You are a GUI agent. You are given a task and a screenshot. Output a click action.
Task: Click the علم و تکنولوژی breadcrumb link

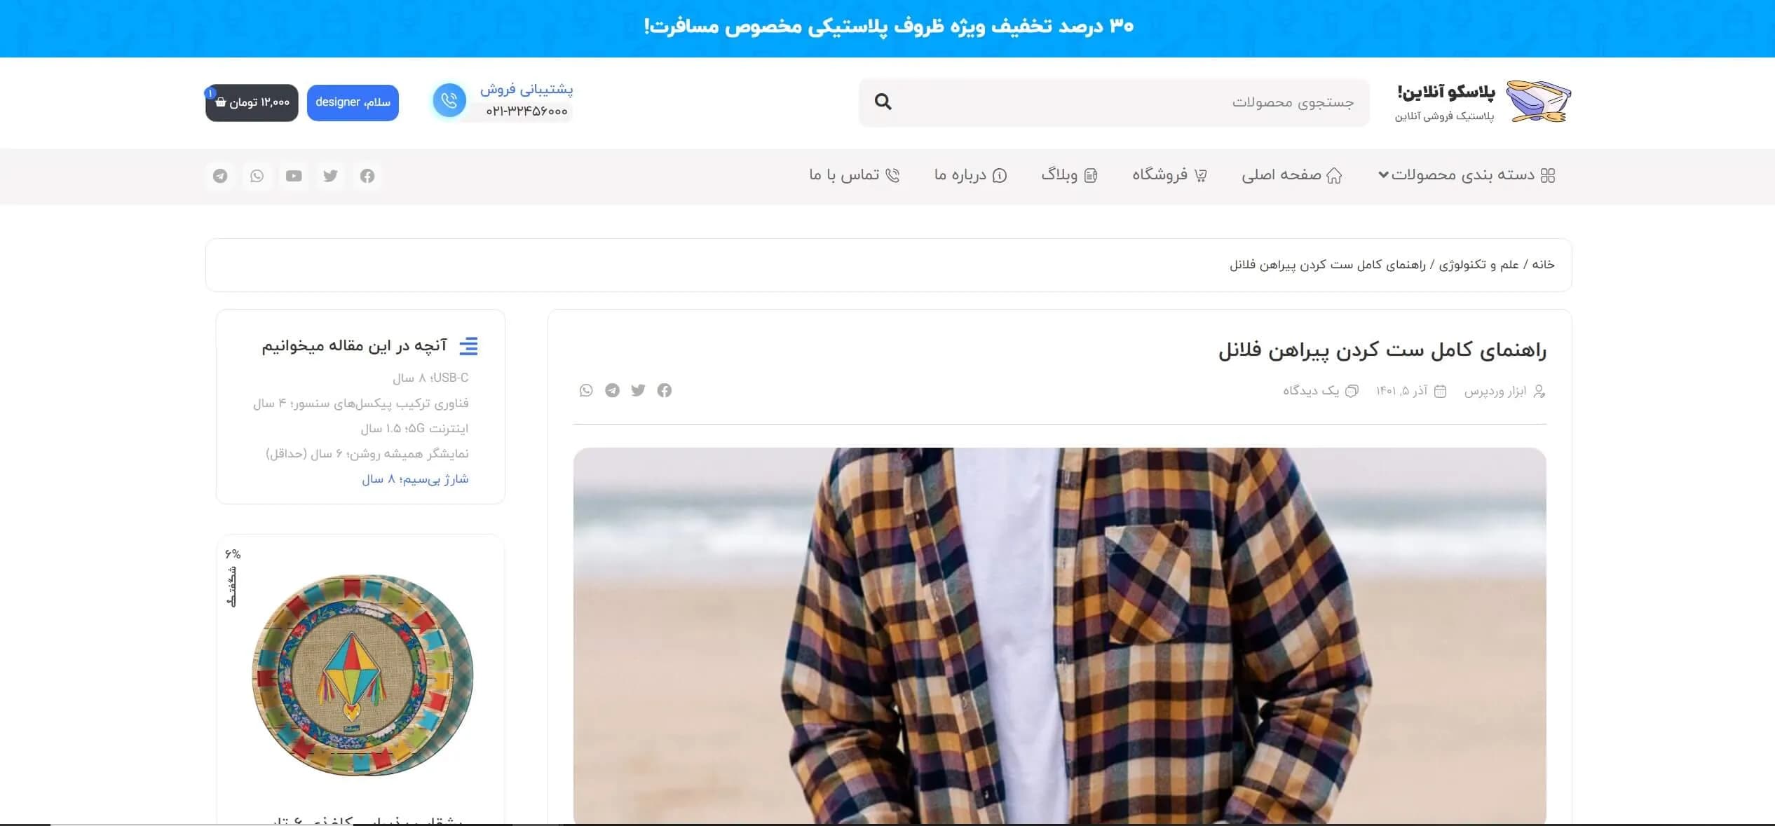tap(1479, 264)
